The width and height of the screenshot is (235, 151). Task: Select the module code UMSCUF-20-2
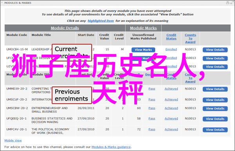(16, 99)
